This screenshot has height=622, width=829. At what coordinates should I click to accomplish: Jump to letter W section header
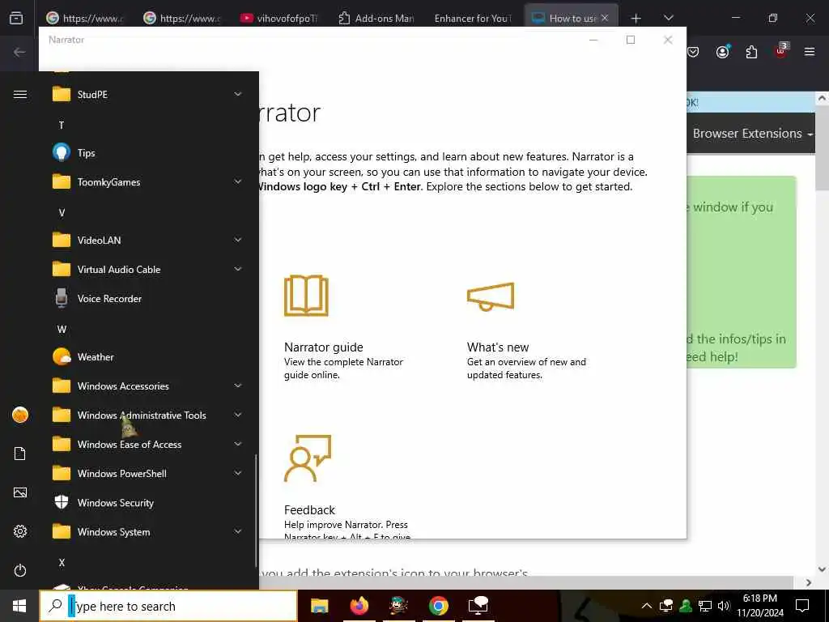(x=62, y=330)
